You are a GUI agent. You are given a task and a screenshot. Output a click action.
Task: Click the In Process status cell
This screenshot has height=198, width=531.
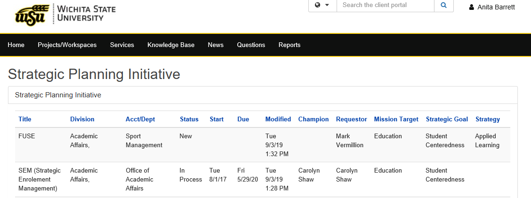(191, 175)
